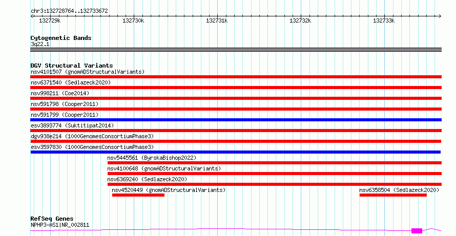Screen dimensions: 456x236
Task: Select the gray 3q22.1 cytogenetic band bar
Action: (236, 50)
